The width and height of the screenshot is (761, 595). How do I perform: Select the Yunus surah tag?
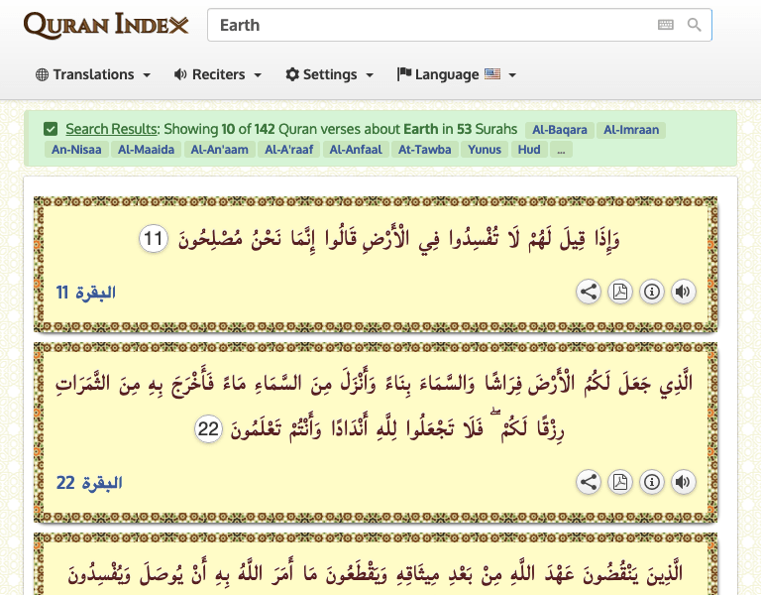[483, 150]
